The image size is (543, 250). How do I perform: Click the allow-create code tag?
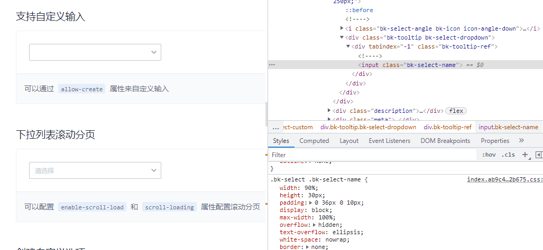click(82, 89)
